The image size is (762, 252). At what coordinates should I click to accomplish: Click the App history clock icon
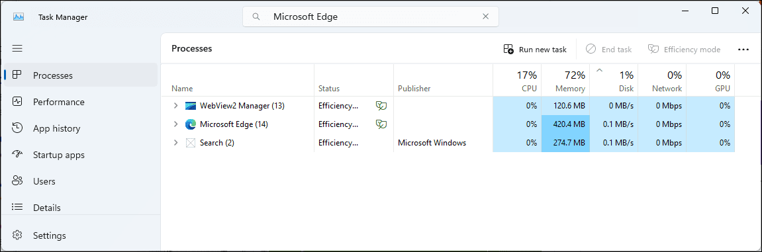pos(17,128)
